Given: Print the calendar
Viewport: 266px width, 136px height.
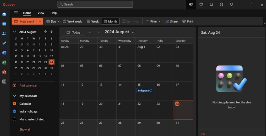Looking at the screenshot, I should pos(188,21).
